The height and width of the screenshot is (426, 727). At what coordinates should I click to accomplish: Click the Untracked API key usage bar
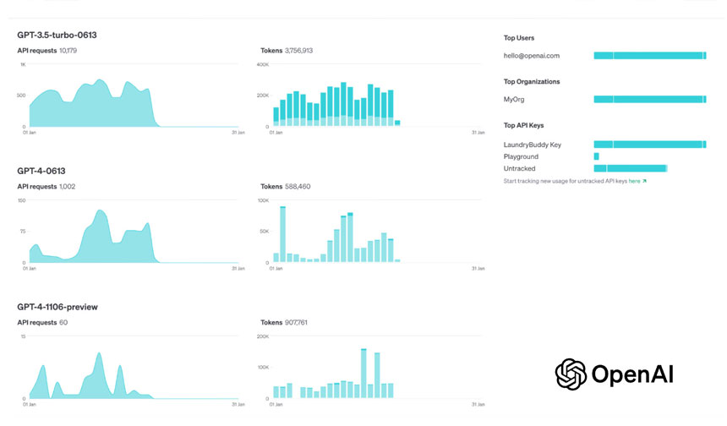coord(630,168)
